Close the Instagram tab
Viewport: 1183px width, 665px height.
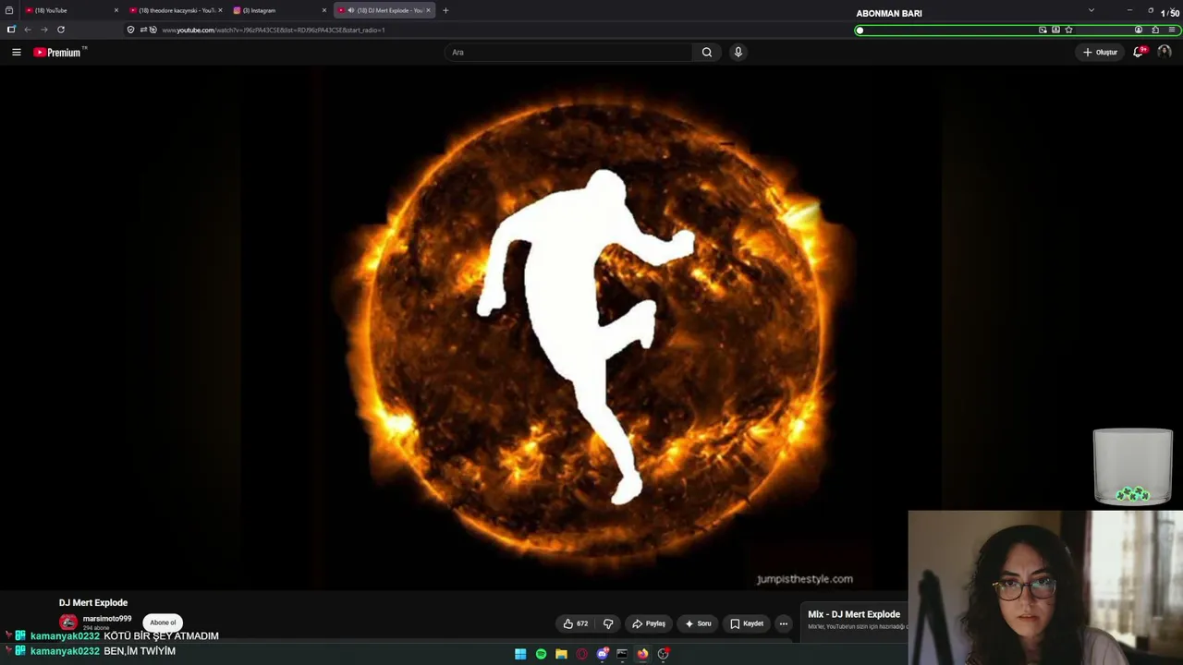tap(324, 10)
